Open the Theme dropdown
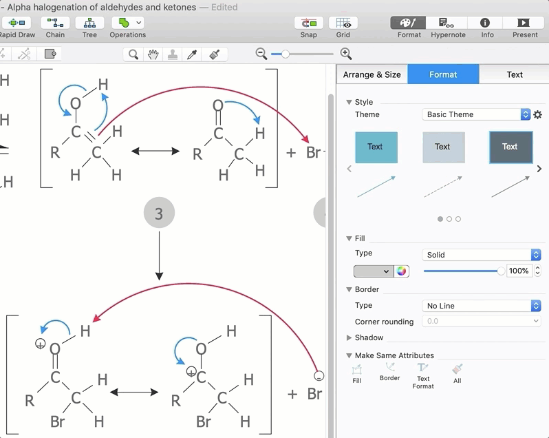 (x=476, y=114)
